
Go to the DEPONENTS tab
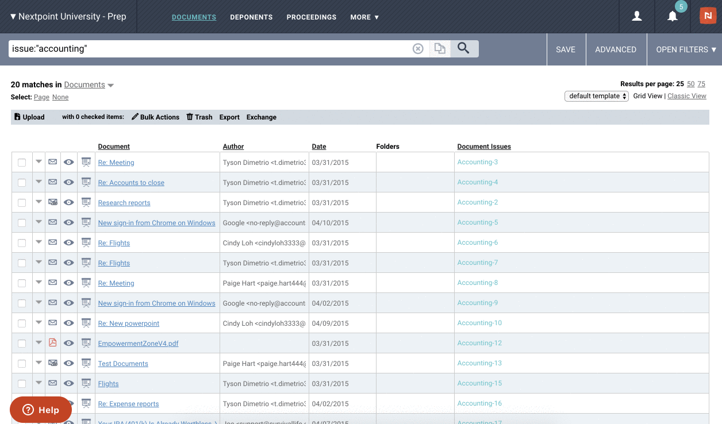(x=251, y=17)
